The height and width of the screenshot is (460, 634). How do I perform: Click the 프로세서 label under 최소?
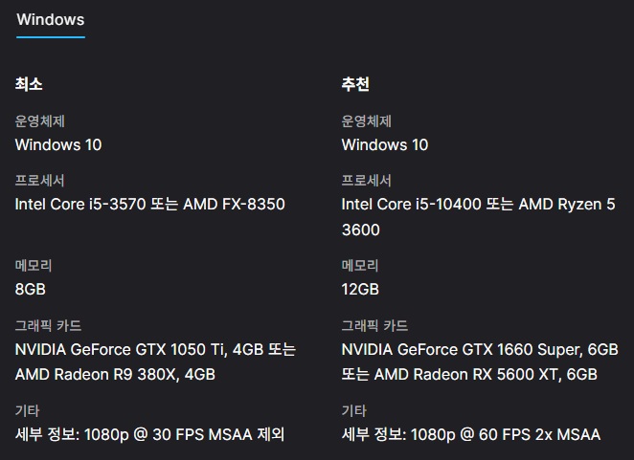coord(40,181)
